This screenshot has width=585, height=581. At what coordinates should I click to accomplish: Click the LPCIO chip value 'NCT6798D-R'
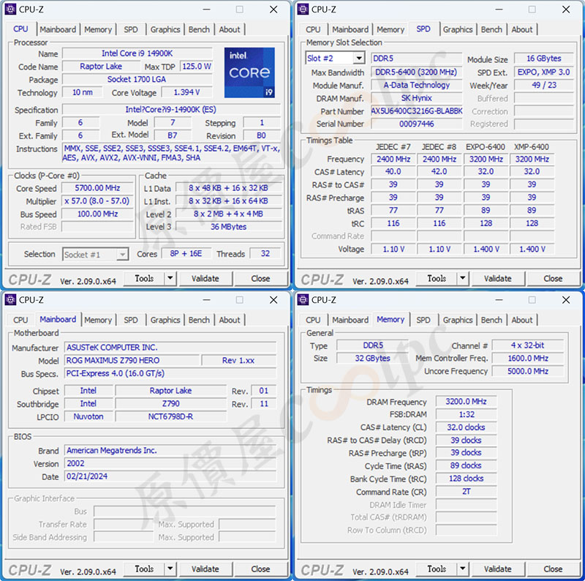170,416
